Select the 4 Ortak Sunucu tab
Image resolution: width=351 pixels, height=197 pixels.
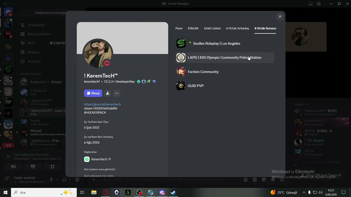pos(265,28)
